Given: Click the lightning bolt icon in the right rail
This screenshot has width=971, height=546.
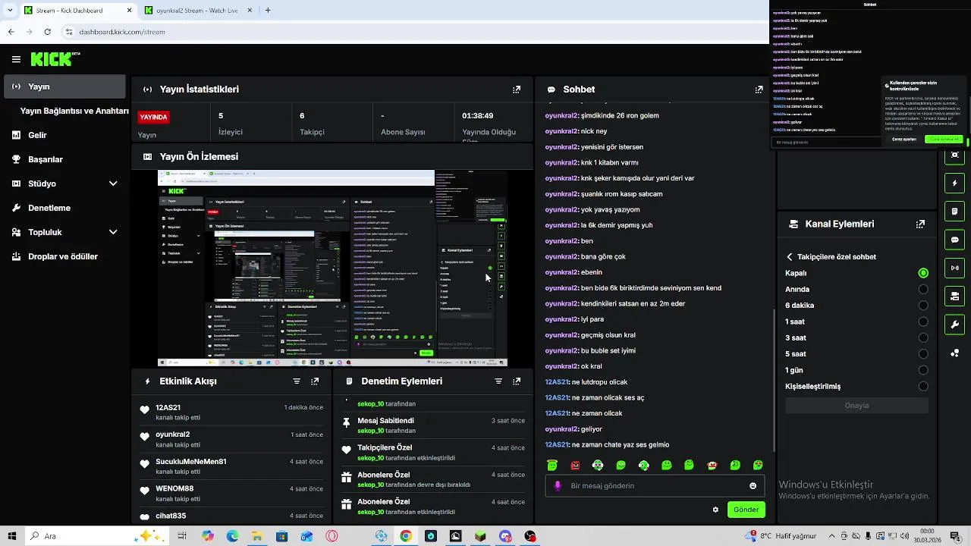Looking at the screenshot, I should 955,184.
